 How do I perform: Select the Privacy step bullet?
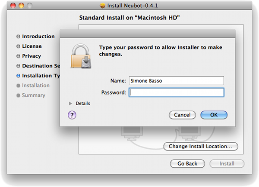pyautogui.click(x=18, y=56)
